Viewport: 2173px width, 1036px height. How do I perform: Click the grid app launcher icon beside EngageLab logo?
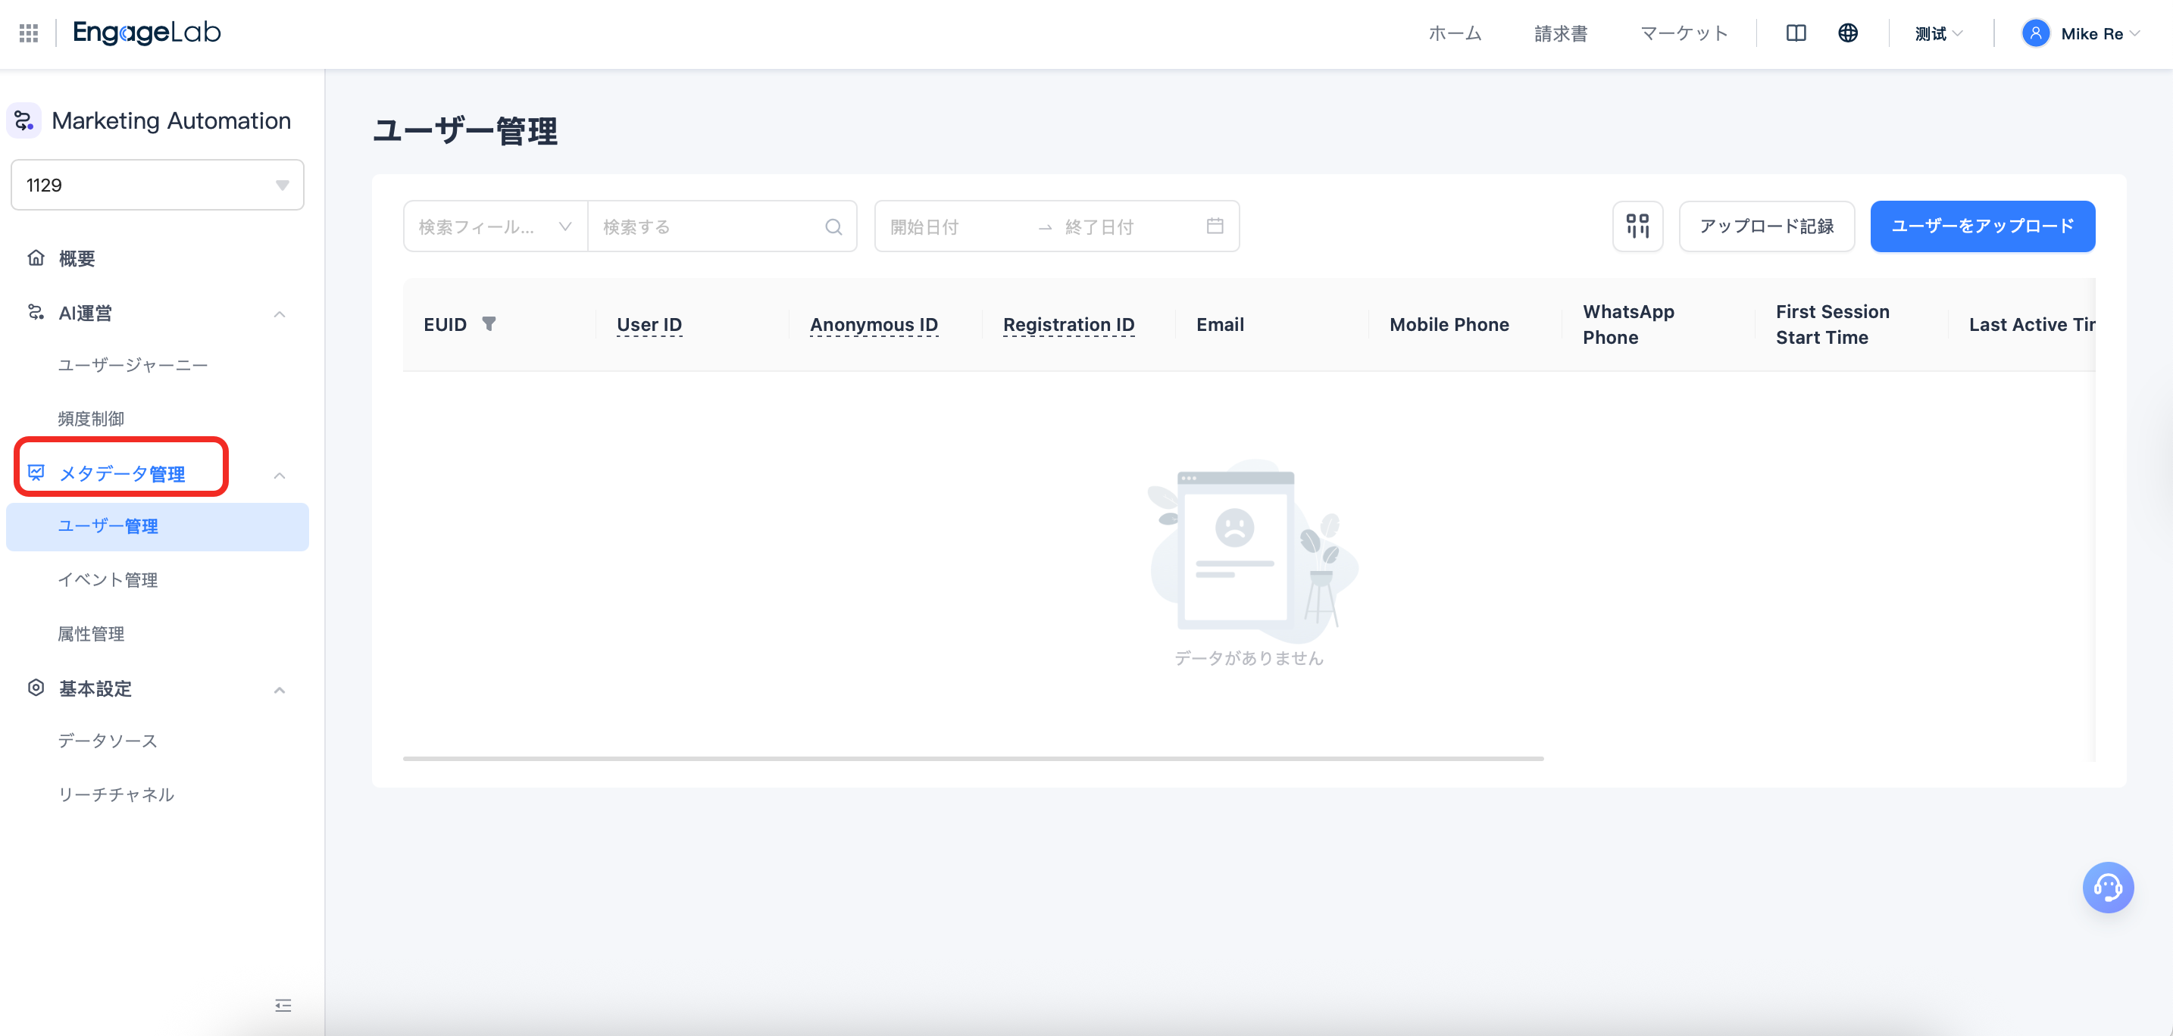tap(28, 33)
